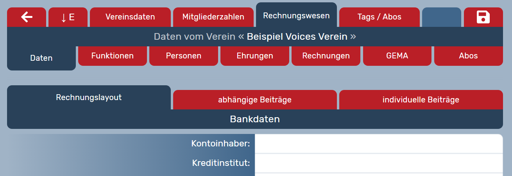The height and width of the screenshot is (176, 512).
Task: Click the empty blue tab
Action: (x=442, y=17)
